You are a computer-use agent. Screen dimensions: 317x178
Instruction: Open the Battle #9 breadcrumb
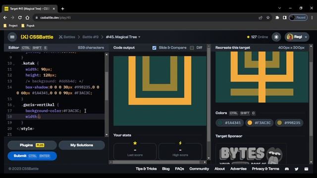(90, 37)
